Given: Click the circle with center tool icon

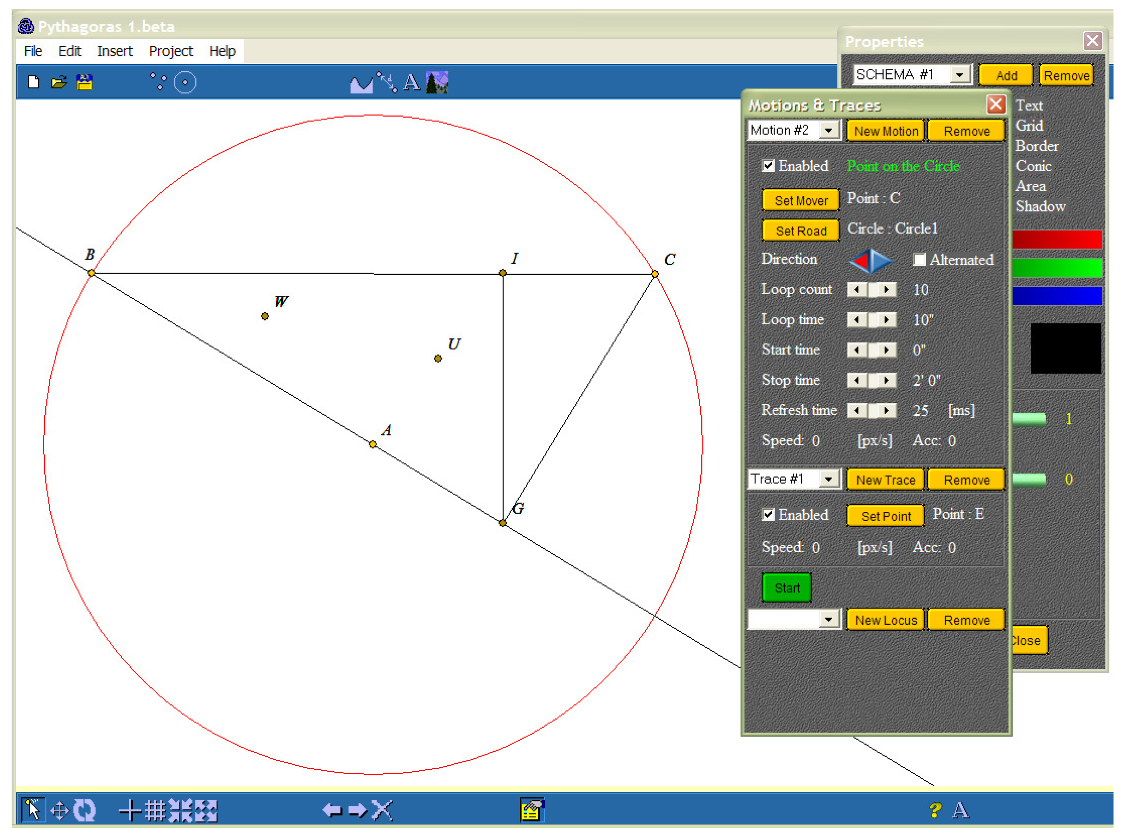Looking at the screenshot, I should tap(185, 83).
